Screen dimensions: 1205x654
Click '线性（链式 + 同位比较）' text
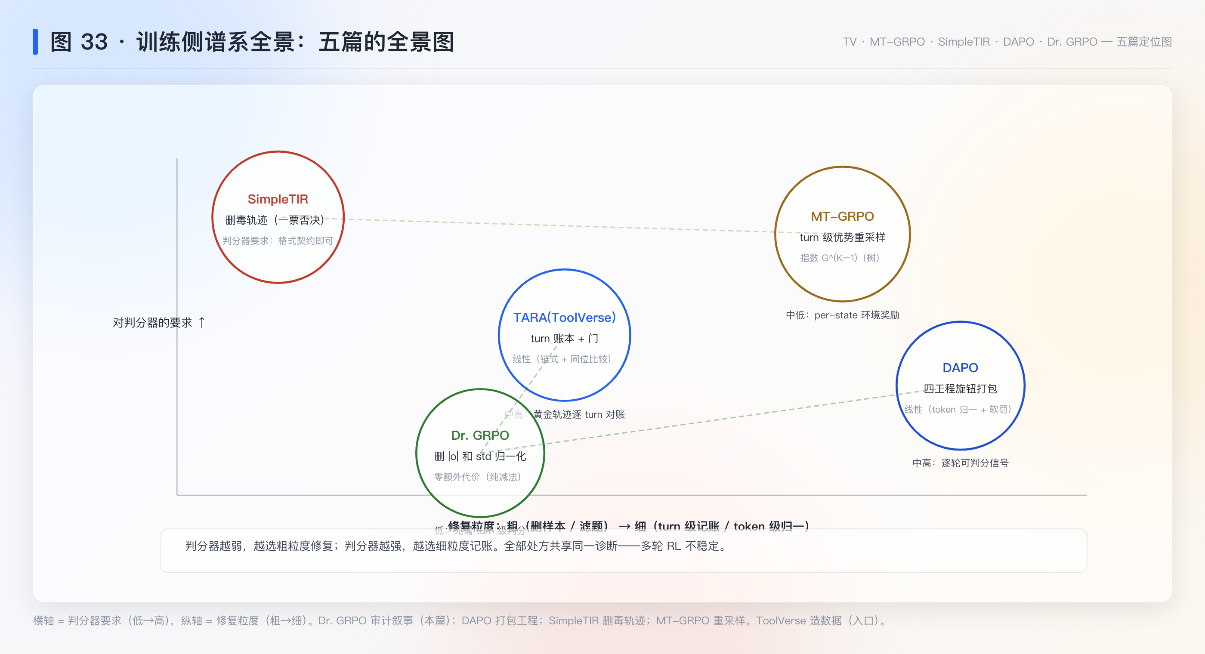[562, 359]
